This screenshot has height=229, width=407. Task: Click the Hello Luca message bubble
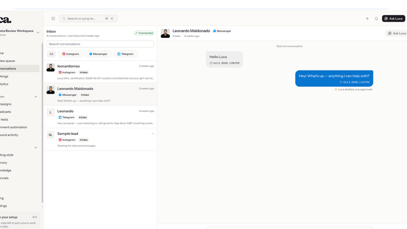(x=225, y=59)
